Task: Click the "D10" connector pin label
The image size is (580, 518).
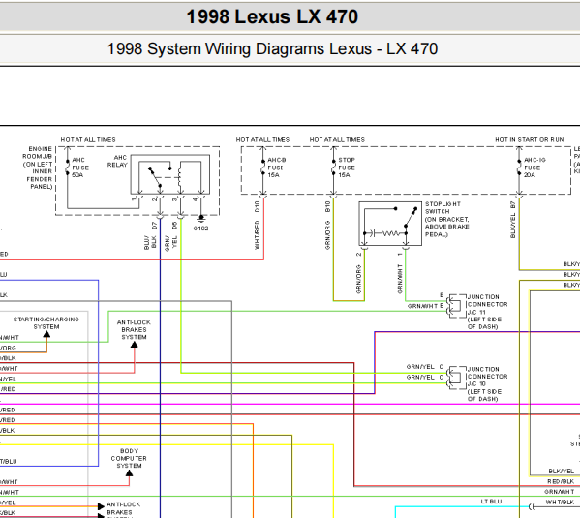Action: tap(258, 206)
